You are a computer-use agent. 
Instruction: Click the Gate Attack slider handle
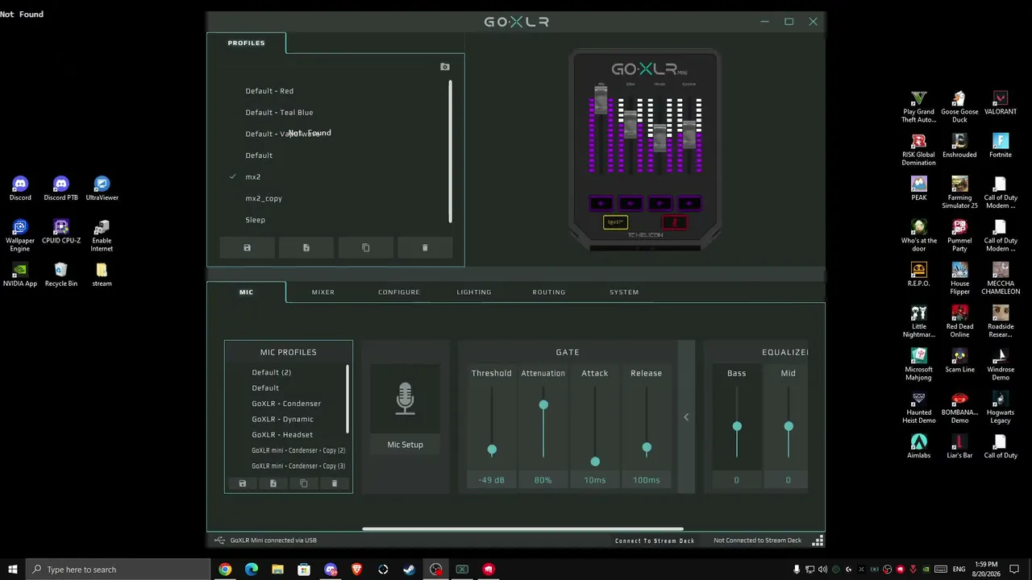(x=595, y=462)
